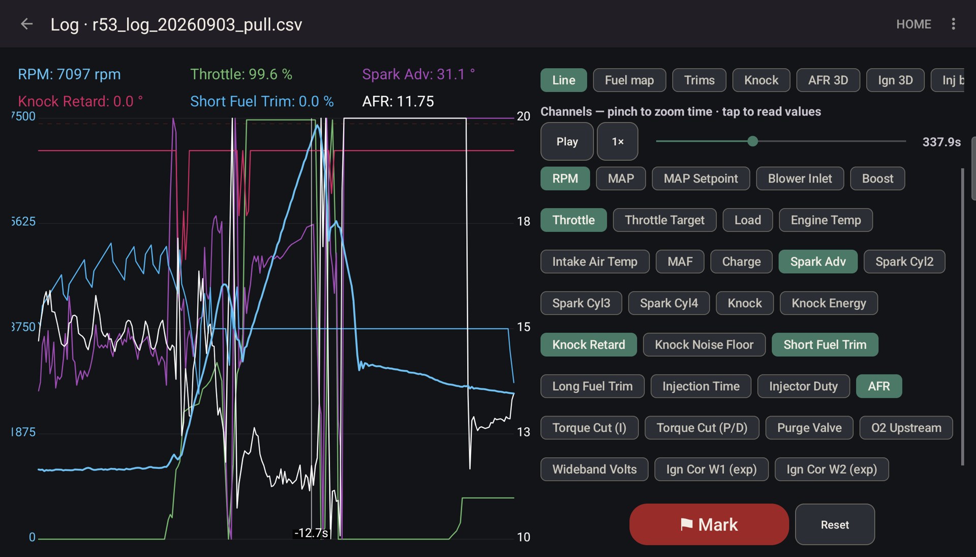Image resolution: width=976 pixels, height=557 pixels.
Task: Toggle the MAF channel
Action: click(680, 261)
